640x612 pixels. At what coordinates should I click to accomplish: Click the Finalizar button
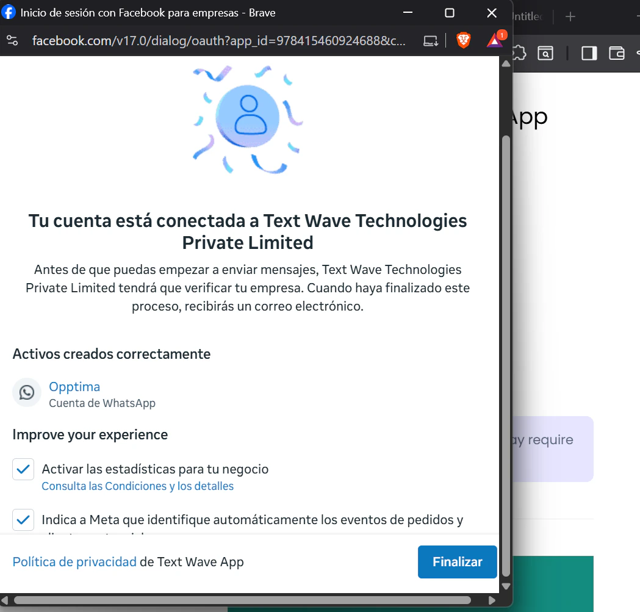coord(457,562)
